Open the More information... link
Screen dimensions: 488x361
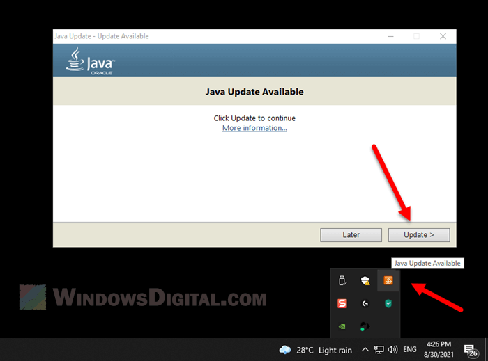[254, 128]
